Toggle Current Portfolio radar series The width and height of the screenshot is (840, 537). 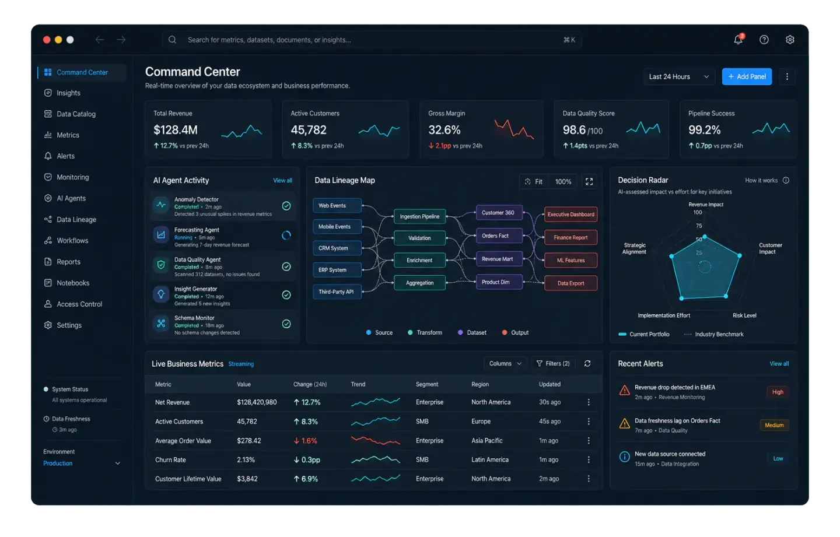coord(644,335)
